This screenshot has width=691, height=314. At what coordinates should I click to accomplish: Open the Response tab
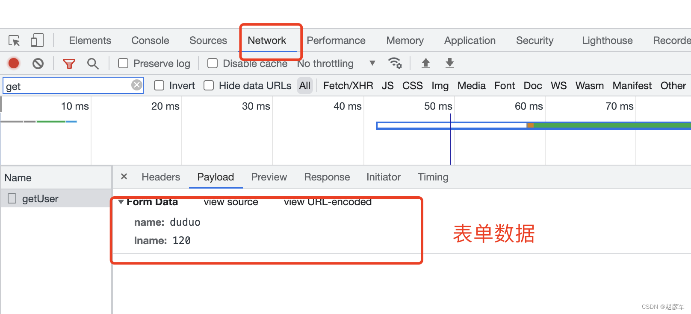327,177
